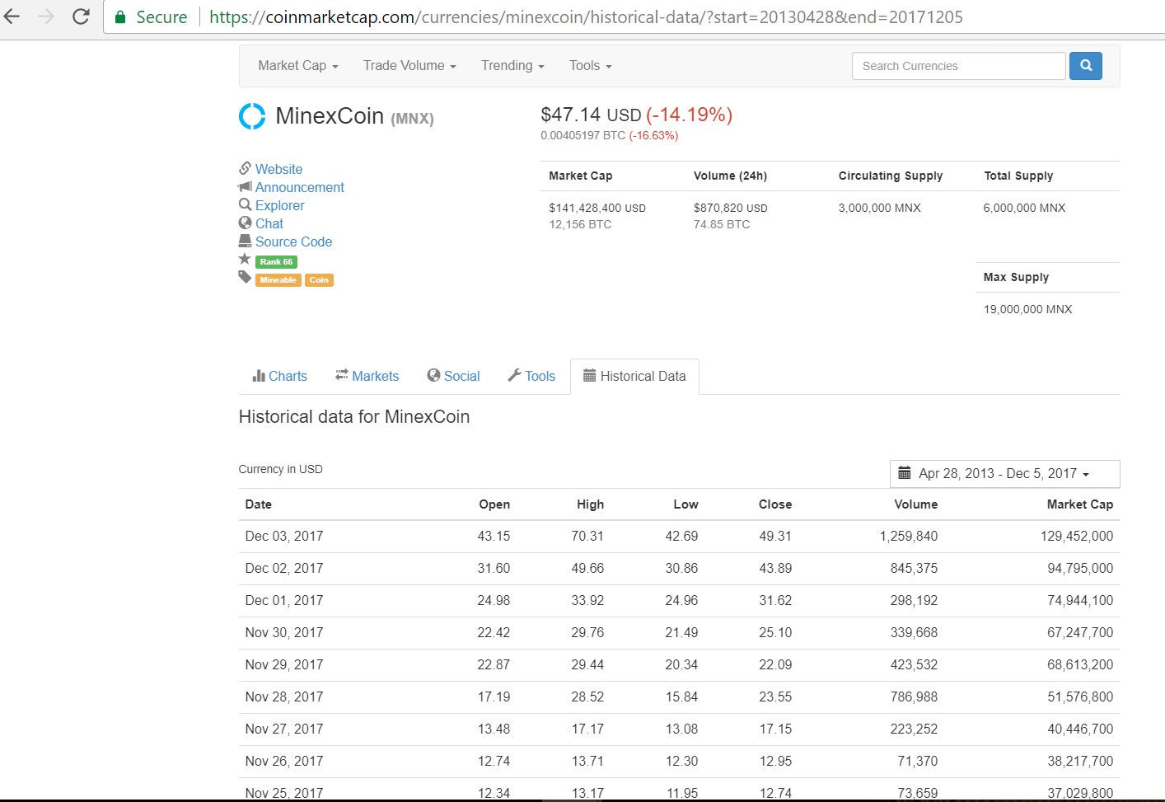
Task: Reload the page with refresh icon
Action: click(81, 16)
